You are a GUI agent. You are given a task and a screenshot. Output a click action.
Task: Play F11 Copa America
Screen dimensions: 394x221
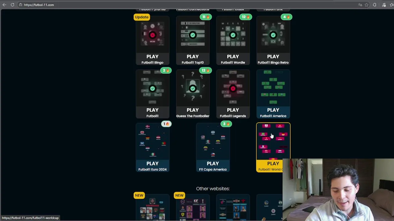[x=213, y=163]
